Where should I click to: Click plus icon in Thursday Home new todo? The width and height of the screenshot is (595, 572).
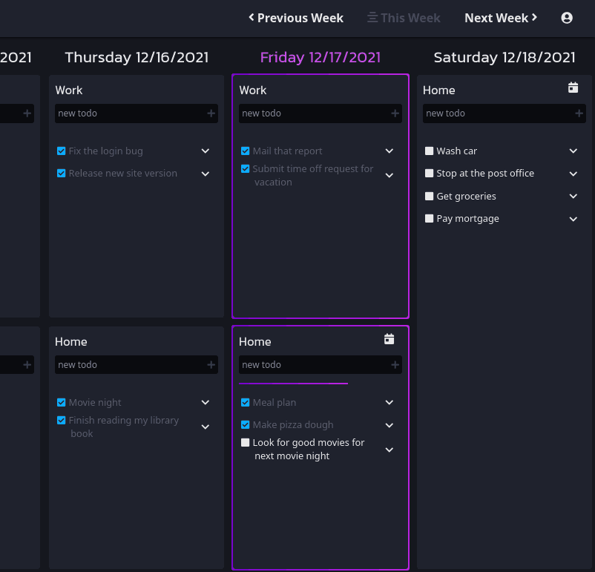pyautogui.click(x=211, y=365)
